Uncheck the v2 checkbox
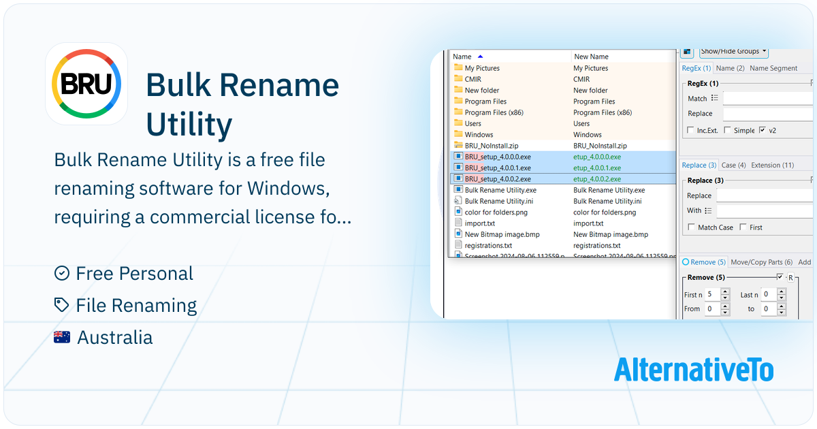The width and height of the screenshot is (817, 429). (x=762, y=130)
